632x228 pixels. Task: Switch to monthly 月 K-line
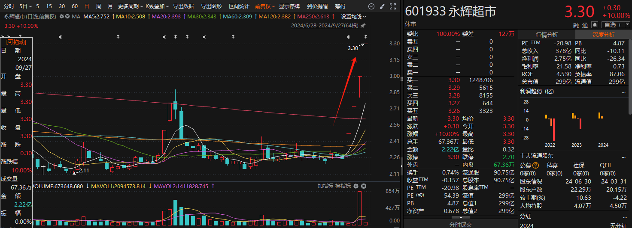[x=110, y=6]
